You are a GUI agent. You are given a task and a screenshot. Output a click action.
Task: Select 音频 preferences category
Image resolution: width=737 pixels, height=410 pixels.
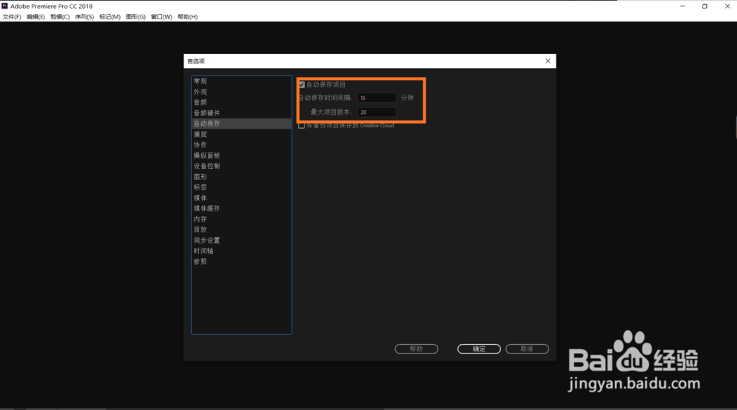241,102
